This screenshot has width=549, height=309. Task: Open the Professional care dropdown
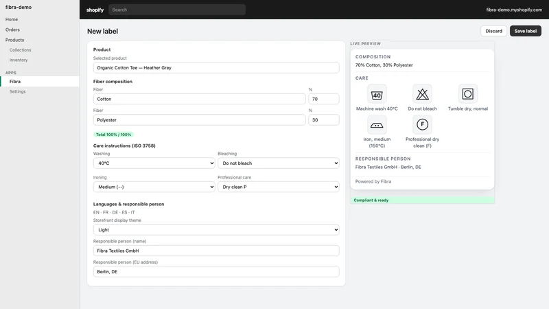tap(279, 187)
